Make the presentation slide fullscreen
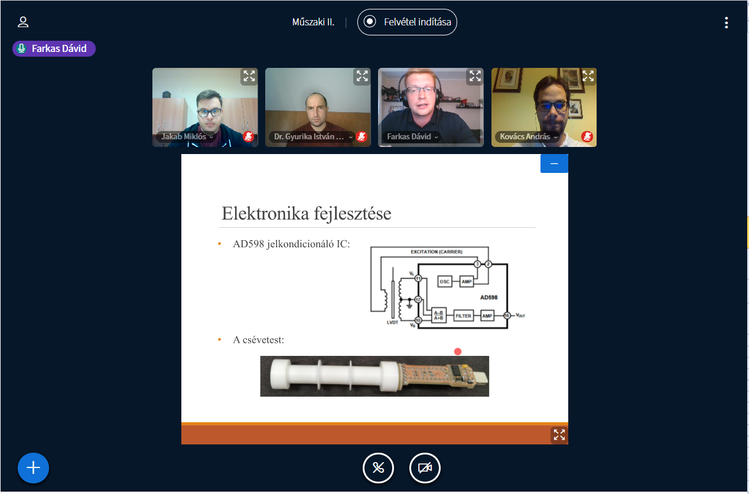Viewport: 749px width, 494px height. (x=559, y=435)
